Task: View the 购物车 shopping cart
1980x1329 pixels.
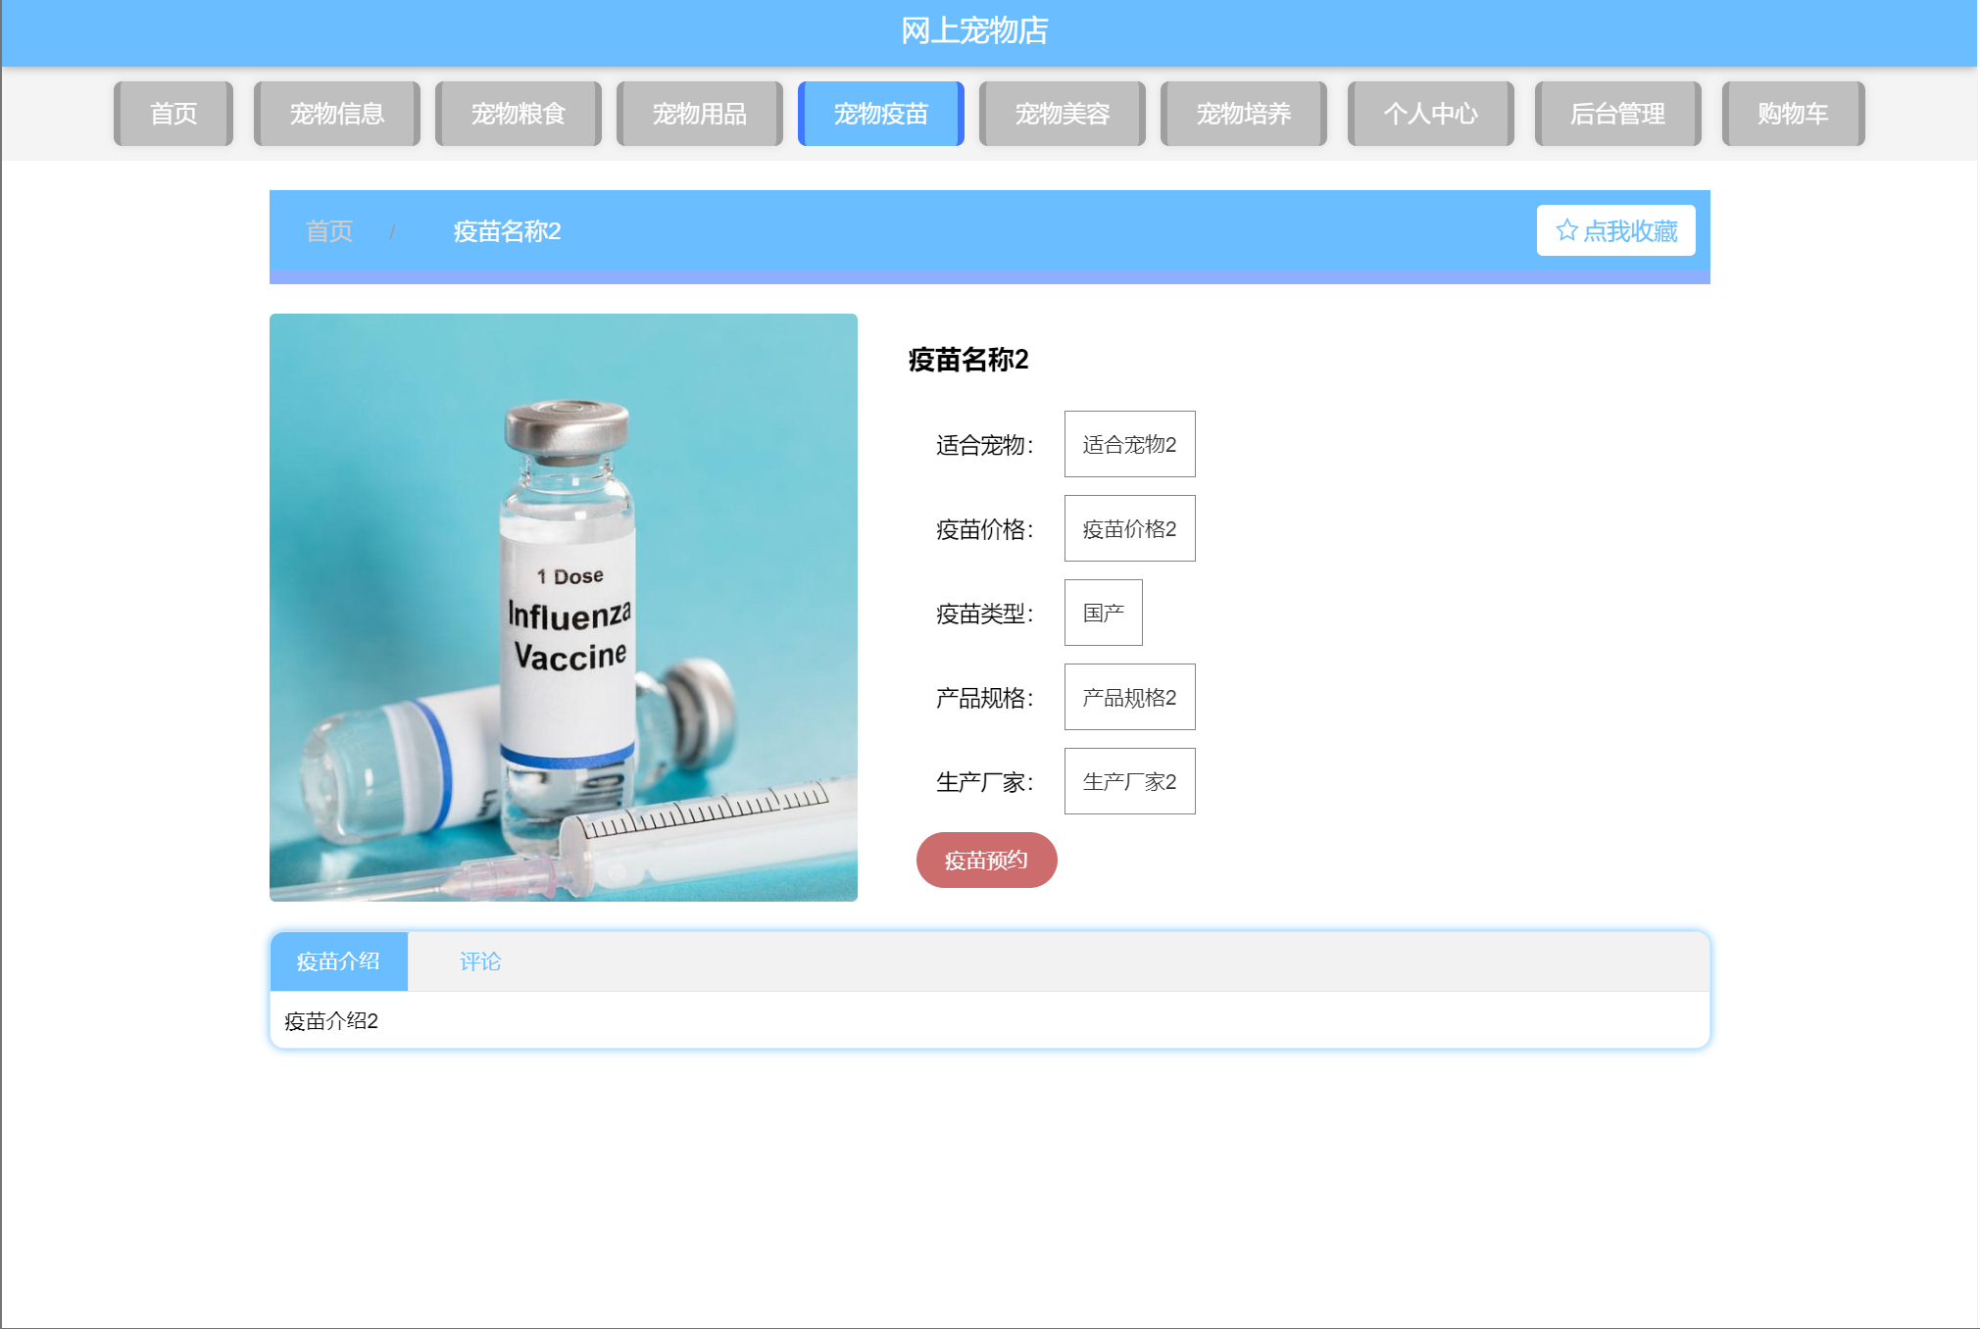Action: (x=1793, y=114)
